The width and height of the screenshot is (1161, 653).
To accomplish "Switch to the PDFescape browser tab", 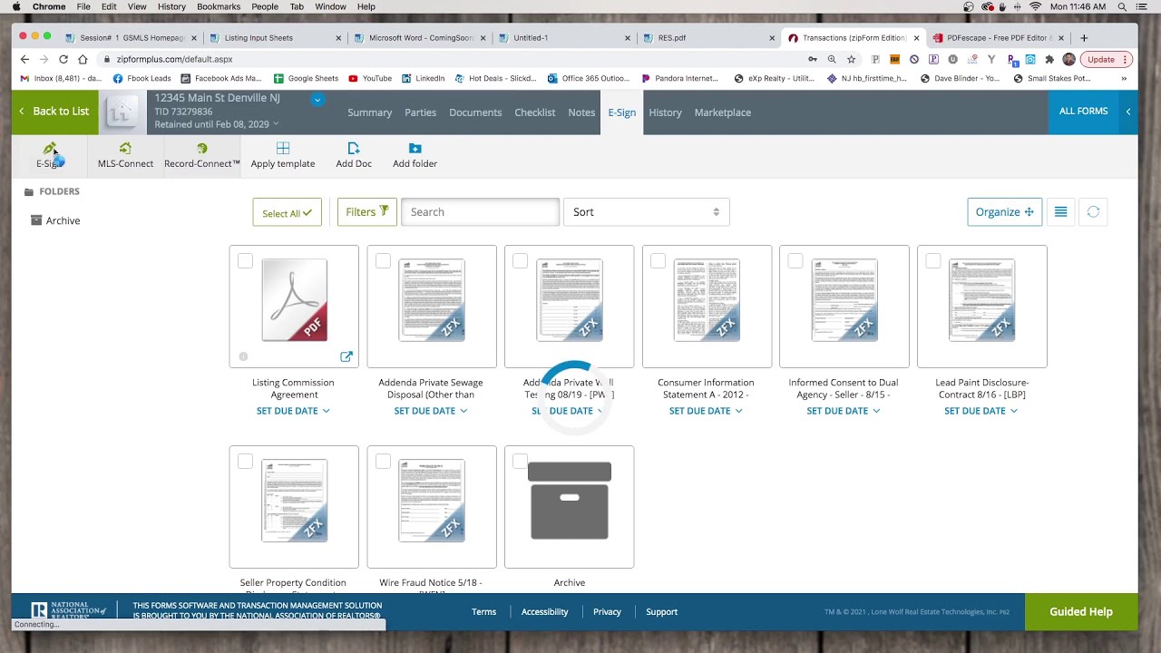I will pyautogui.click(x=998, y=38).
